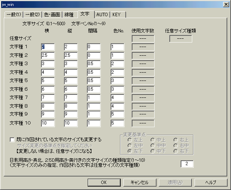
Task: Edit the 横 value for 文字種 2
Action: point(48,56)
